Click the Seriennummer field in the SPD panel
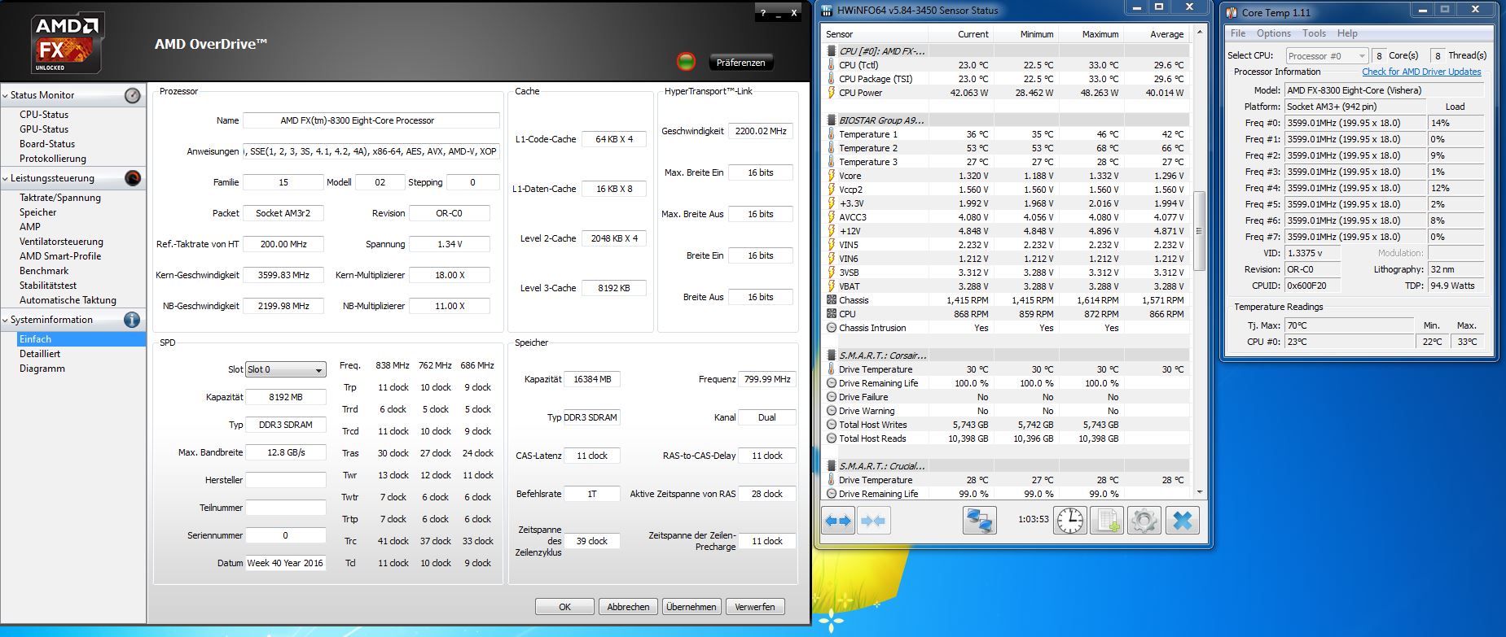1506x637 pixels. click(x=286, y=535)
